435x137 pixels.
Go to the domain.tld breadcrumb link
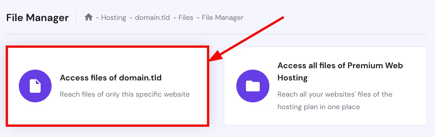pos(152,18)
